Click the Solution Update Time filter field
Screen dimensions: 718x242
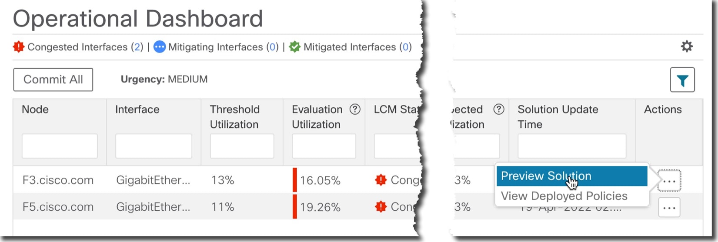(x=571, y=146)
